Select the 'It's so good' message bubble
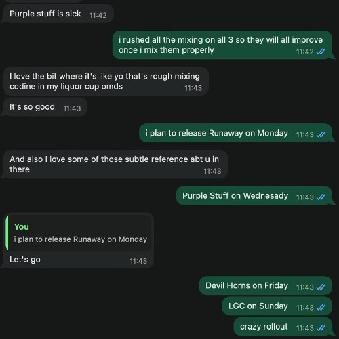 tap(45, 107)
